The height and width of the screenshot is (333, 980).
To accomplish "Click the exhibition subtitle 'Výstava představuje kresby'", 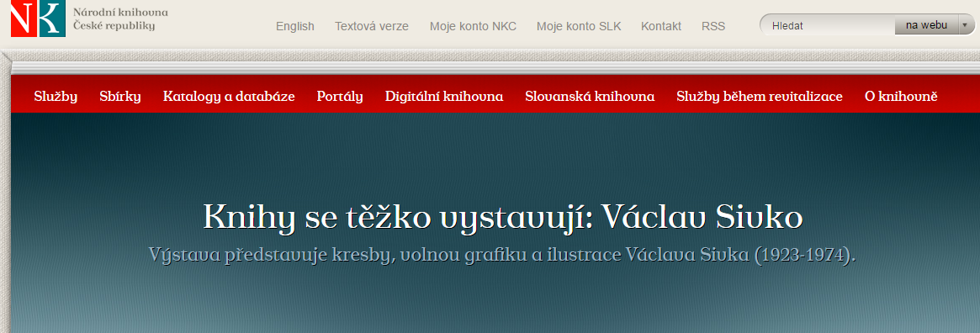I will [x=502, y=256].
